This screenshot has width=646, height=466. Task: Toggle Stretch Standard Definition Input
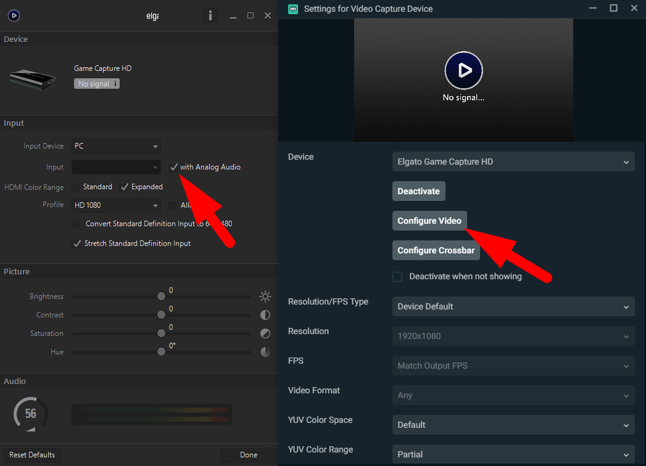[x=77, y=243]
